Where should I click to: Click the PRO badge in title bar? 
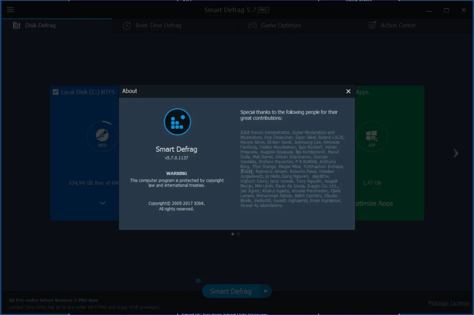point(263,10)
